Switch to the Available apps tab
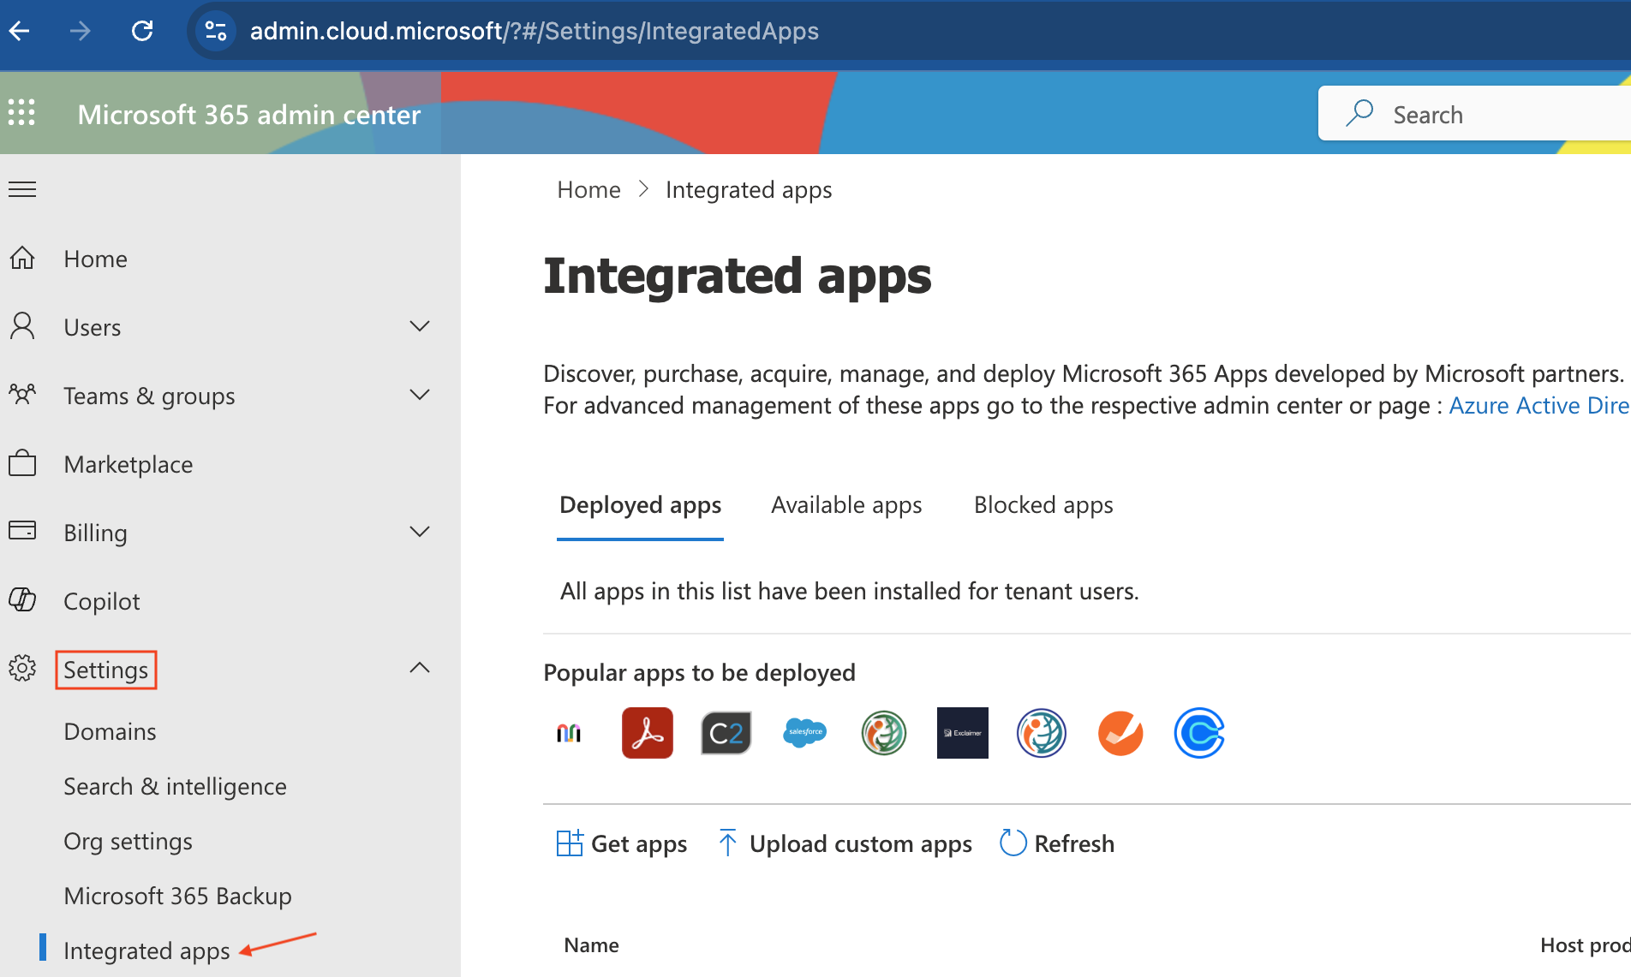Image resolution: width=1631 pixels, height=977 pixels. (847, 505)
